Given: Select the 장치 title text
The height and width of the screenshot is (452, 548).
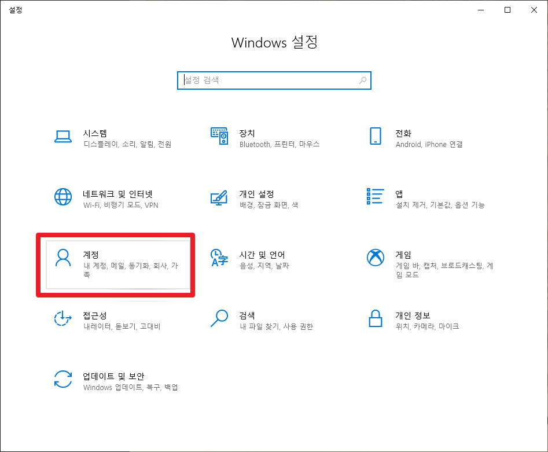Looking at the screenshot, I should pos(247,133).
